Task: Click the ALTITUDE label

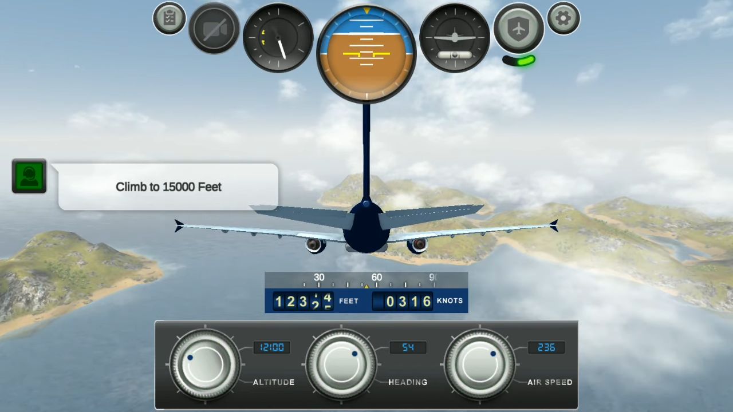Action: point(274,382)
